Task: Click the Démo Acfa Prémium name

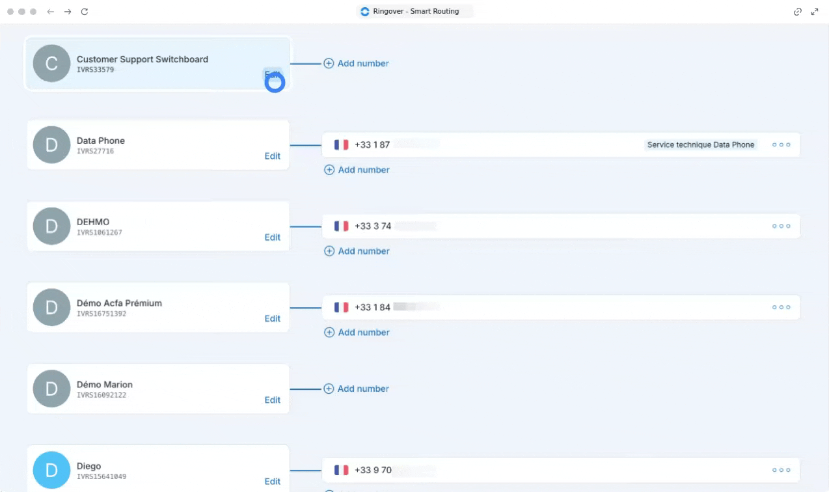Action: tap(120, 303)
